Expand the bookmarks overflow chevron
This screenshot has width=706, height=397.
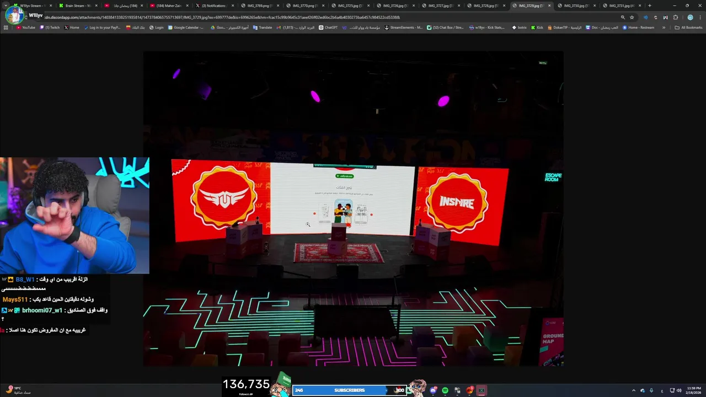664,28
